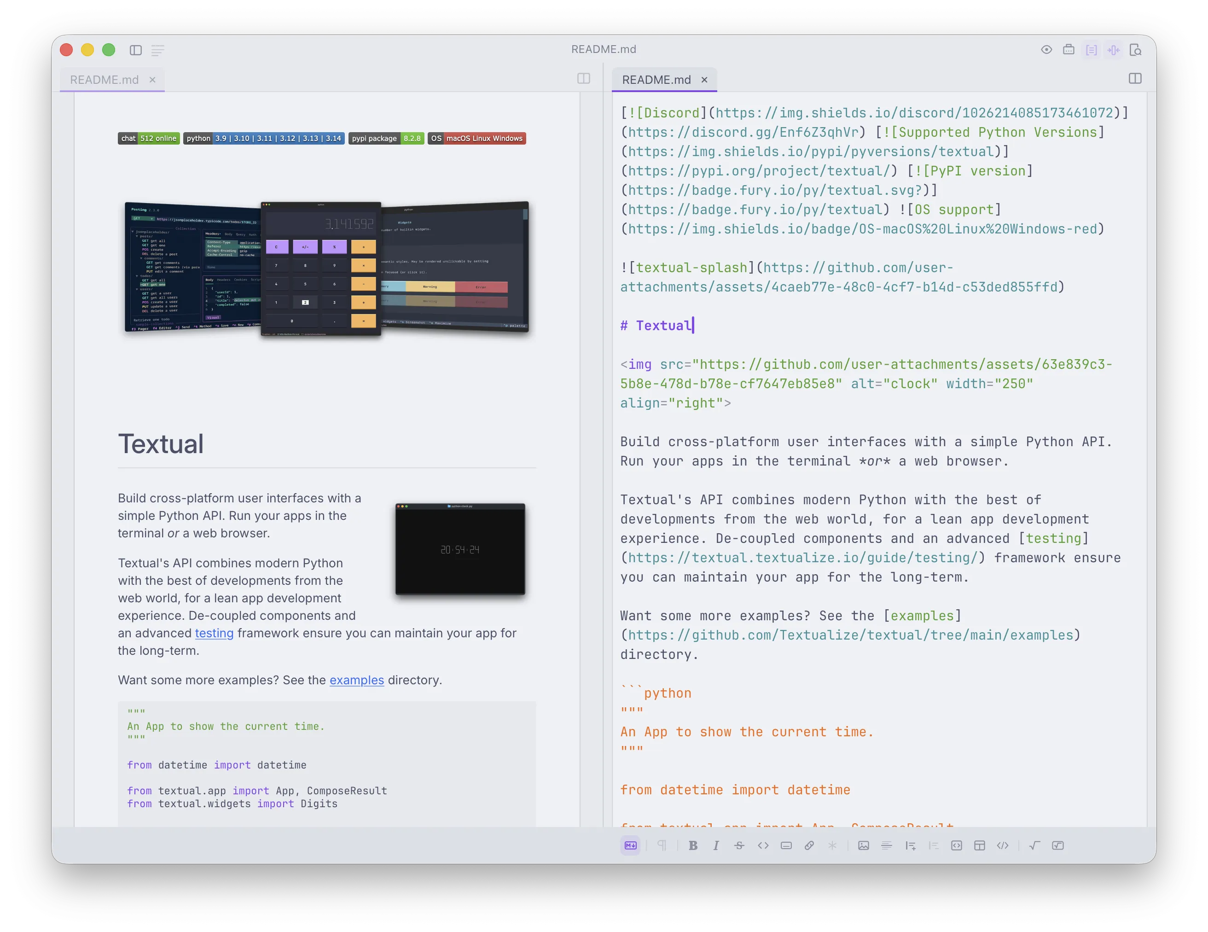
Task: Apply strikethrough formatting
Action: [739, 845]
